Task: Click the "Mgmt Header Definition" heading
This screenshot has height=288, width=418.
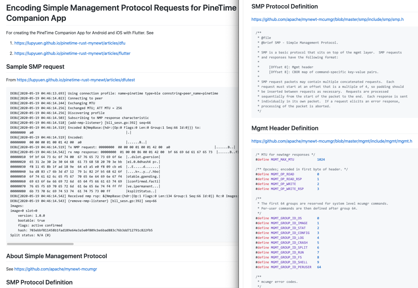Action: 285,128
